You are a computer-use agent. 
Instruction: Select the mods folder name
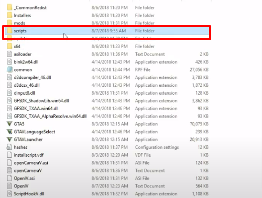point(19,23)
